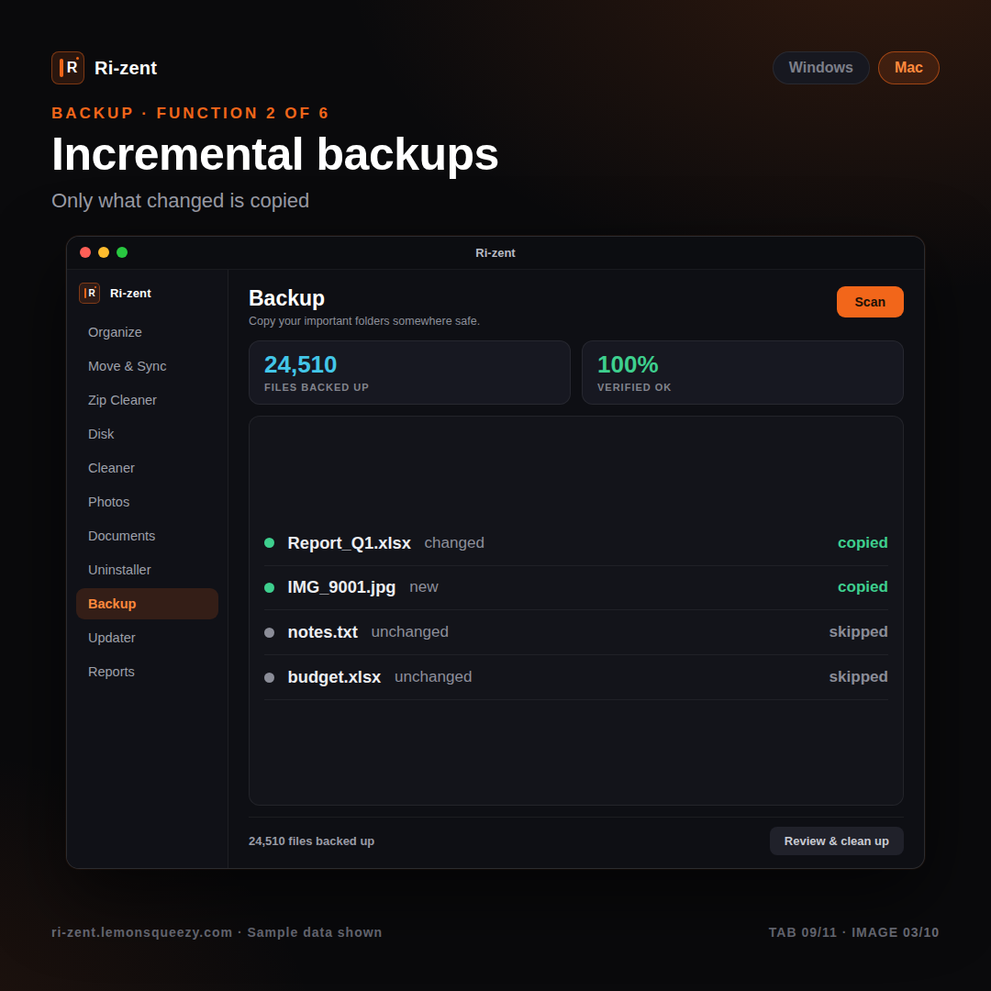
Task: Open the Cleaner sidebar item
Action: click(x=147, y=468)
